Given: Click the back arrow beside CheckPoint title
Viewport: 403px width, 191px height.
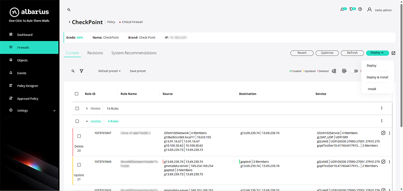Looking at the screenshot, I should (69, 22).
